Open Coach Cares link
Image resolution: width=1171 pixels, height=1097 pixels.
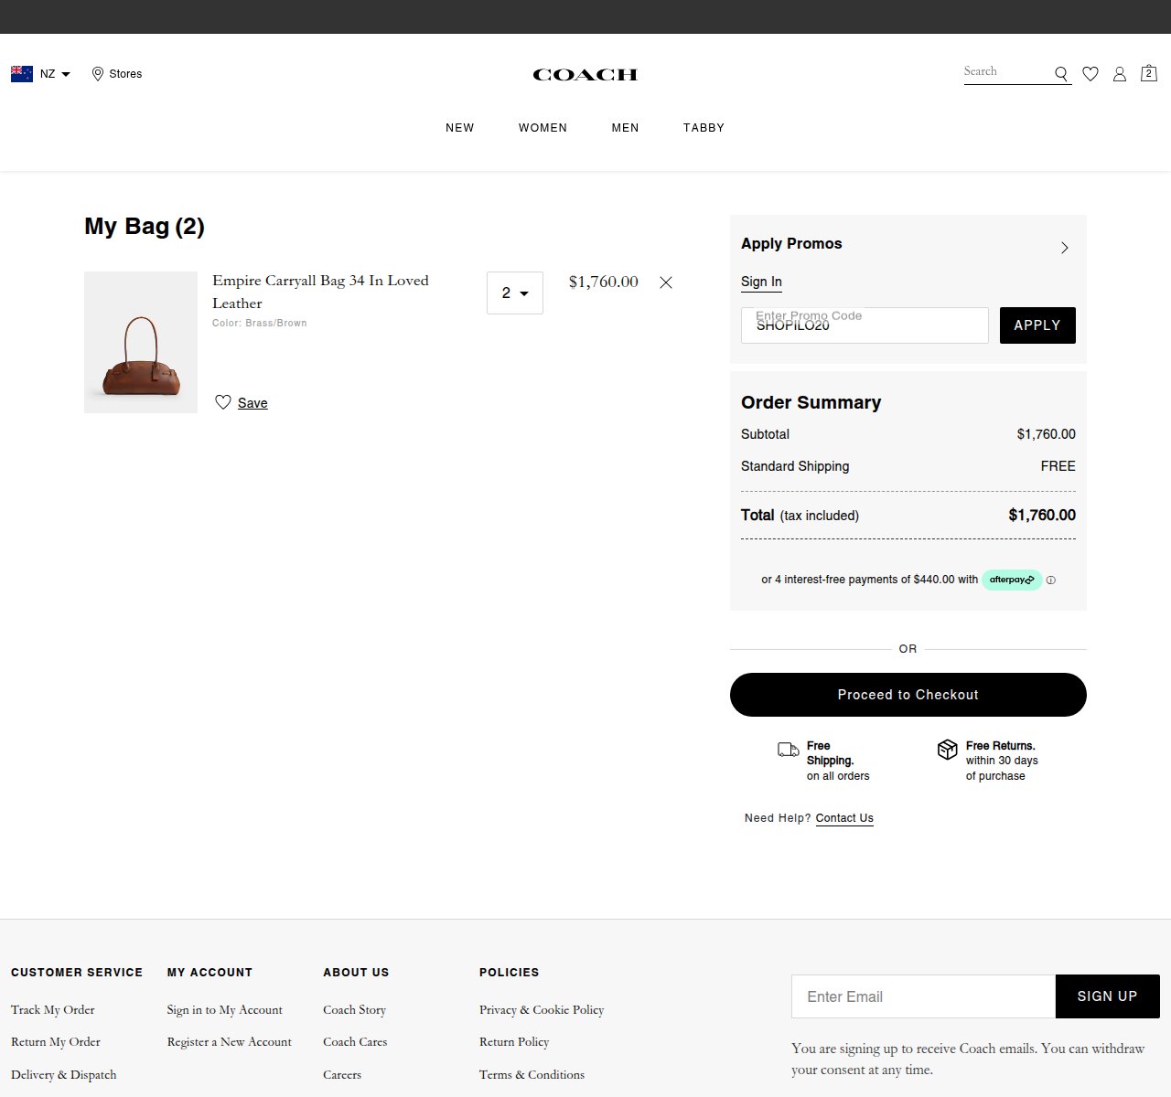coord(355,1042)
